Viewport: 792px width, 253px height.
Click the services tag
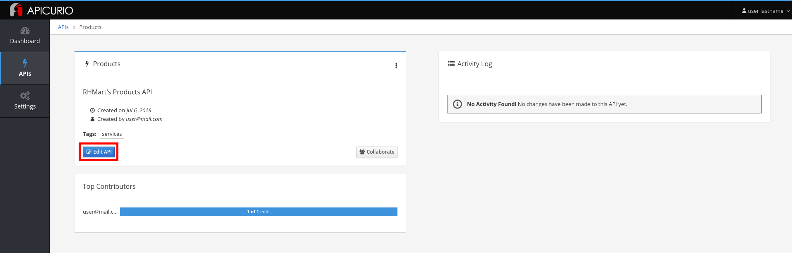[112, 134]
